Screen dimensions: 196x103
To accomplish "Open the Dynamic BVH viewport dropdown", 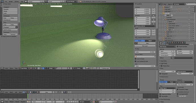I will (x=185, y=82).
